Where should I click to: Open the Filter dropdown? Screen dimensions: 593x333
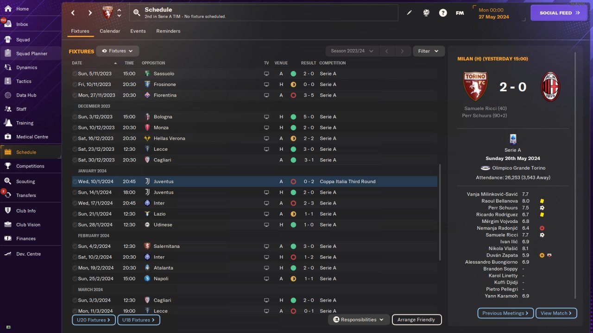[429, 51]
